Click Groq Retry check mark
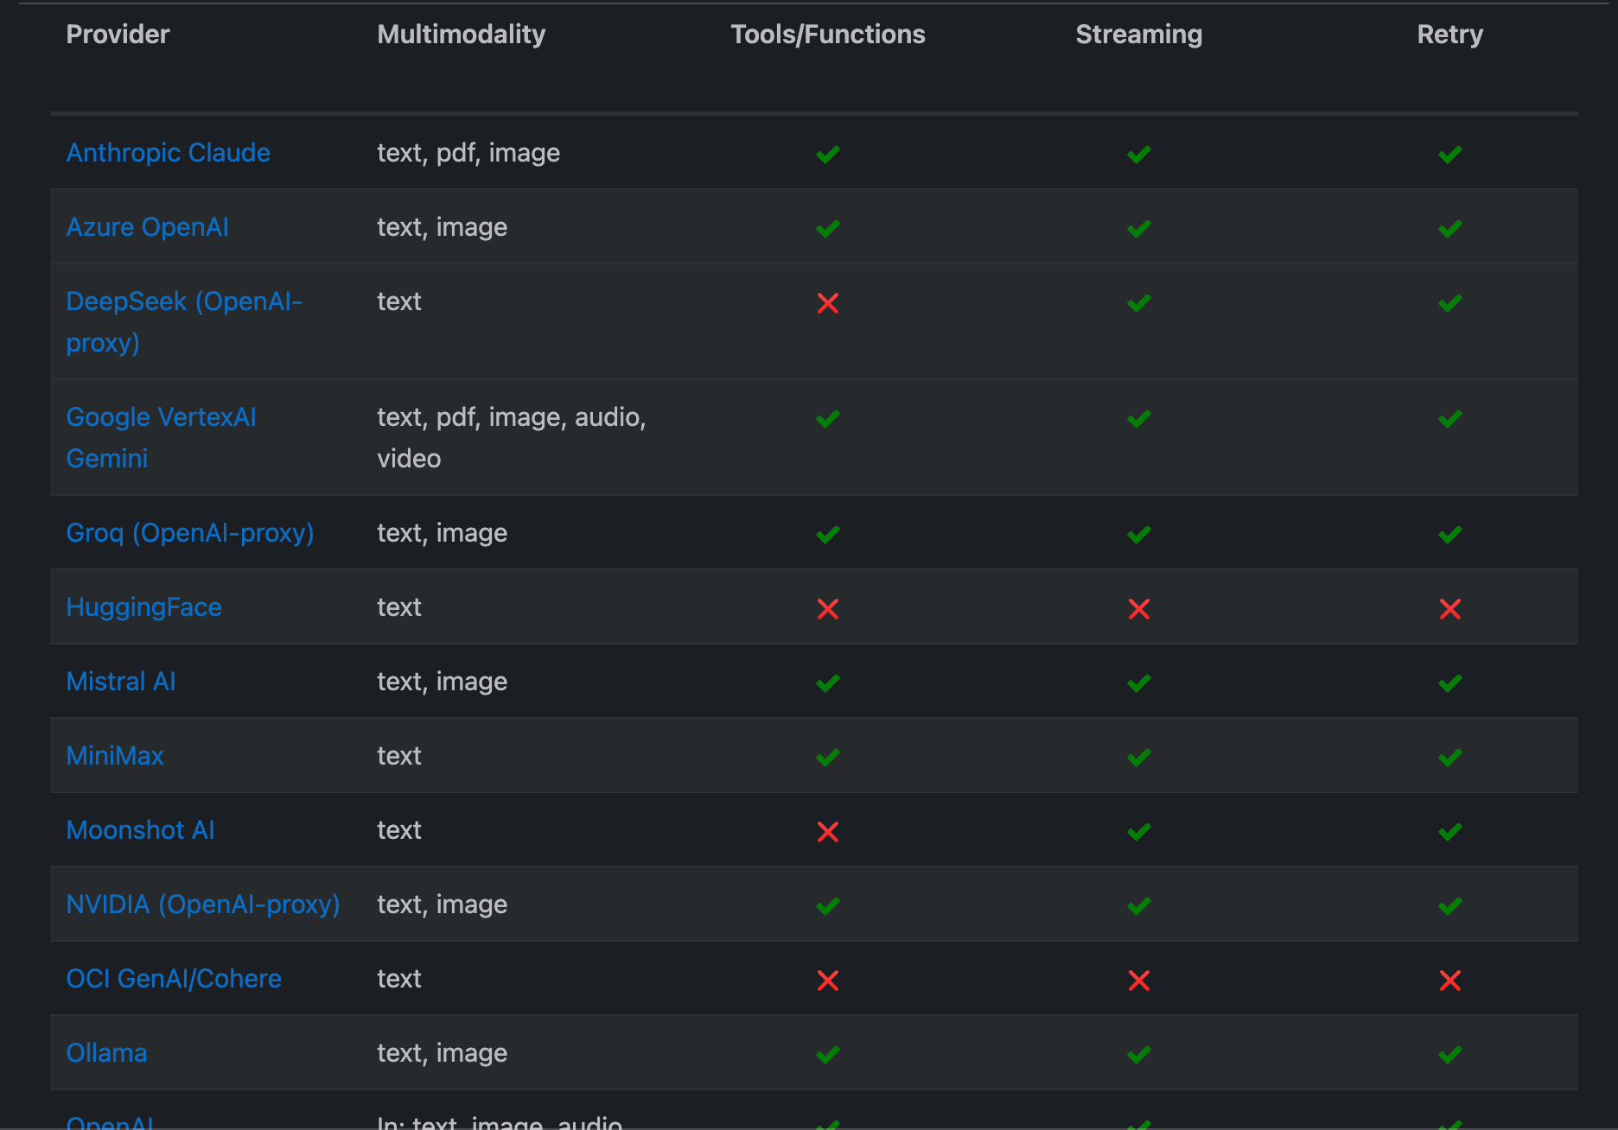Screen dimensions: 1618x1130 pos(1450,535)
